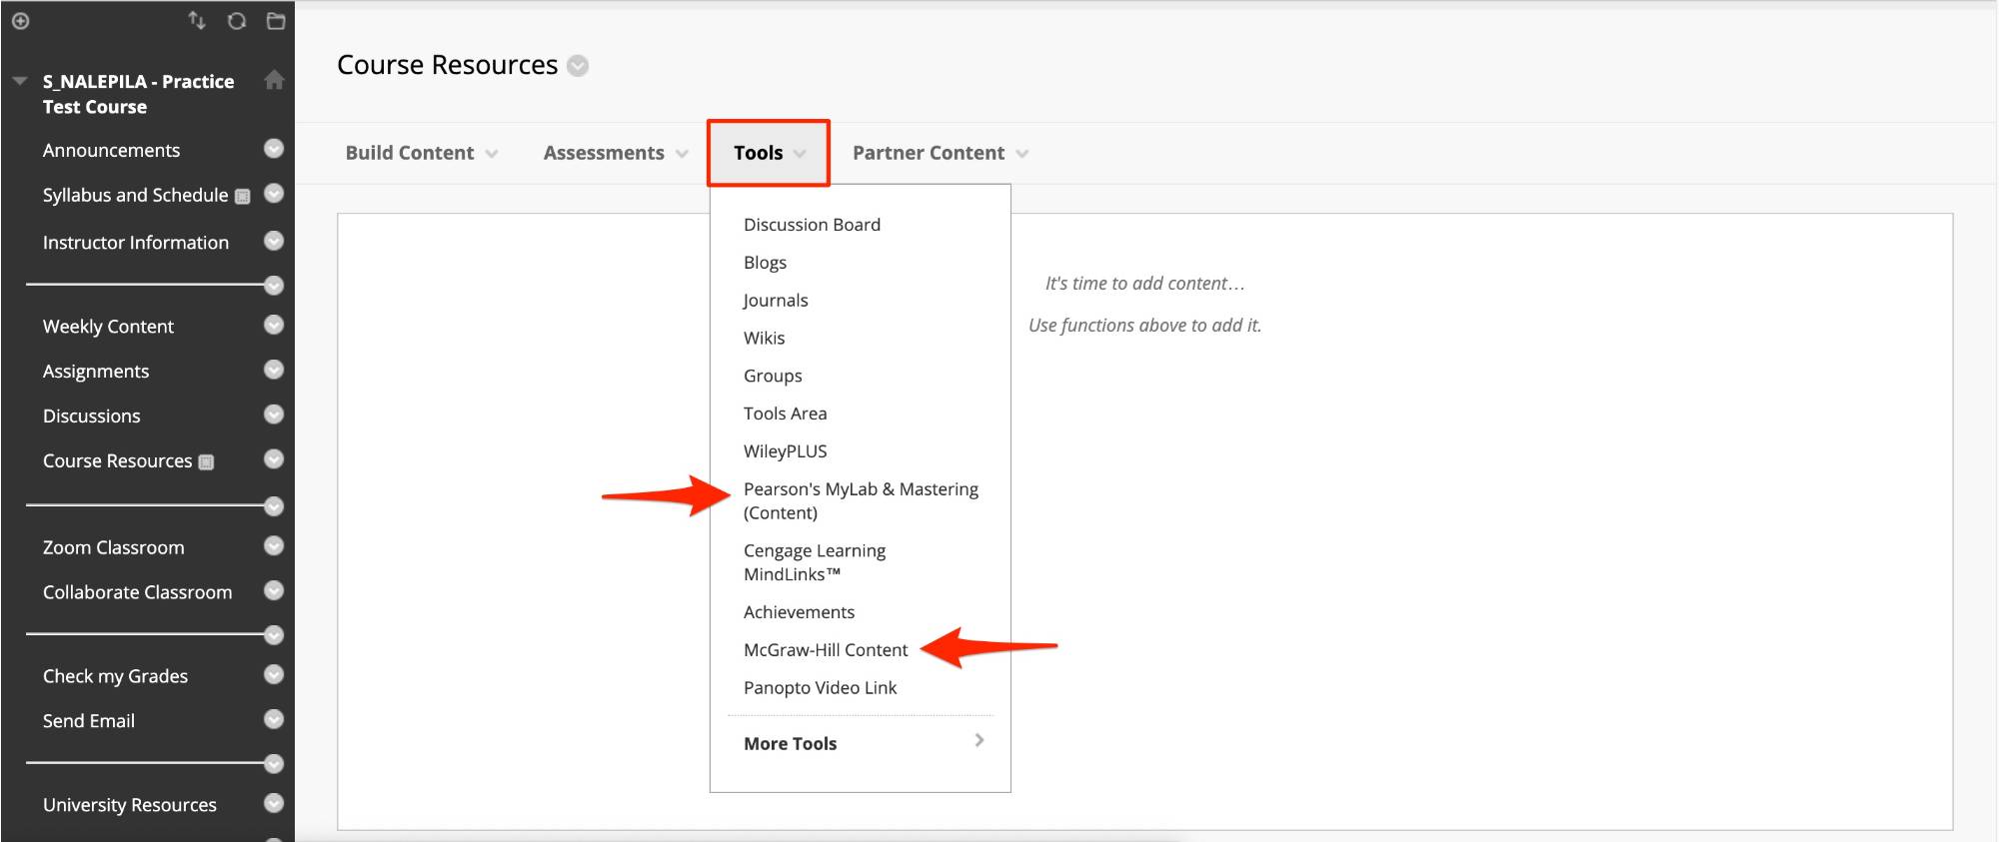This screenshot has width=1999, height=842.
Task: Click options circle beside Zoom Classroom
Action: point(274,546)
